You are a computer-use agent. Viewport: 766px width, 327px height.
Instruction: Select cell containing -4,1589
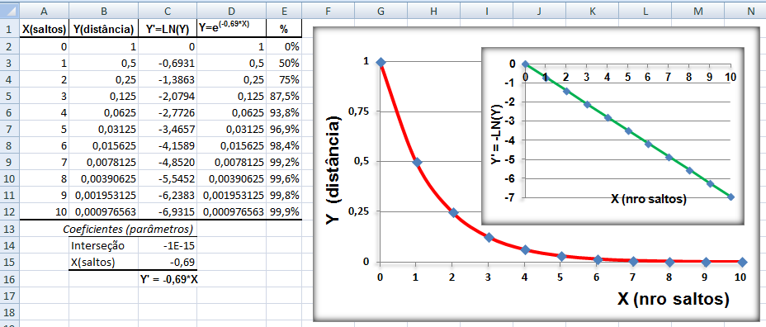[x=168, y=146]
